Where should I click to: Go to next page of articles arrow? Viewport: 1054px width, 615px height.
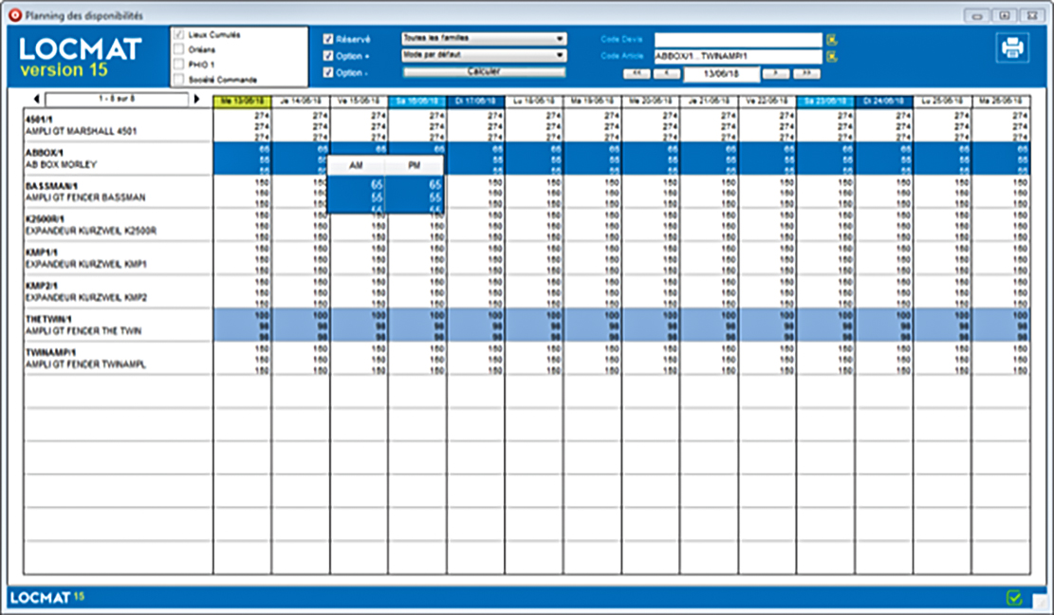tap(196, 99)
